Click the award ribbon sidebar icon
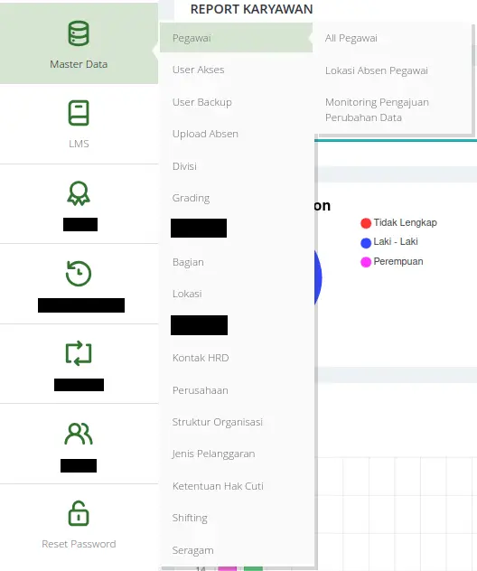Image resolution: width=477 pixels, height=571 pixels. [79, 193]
